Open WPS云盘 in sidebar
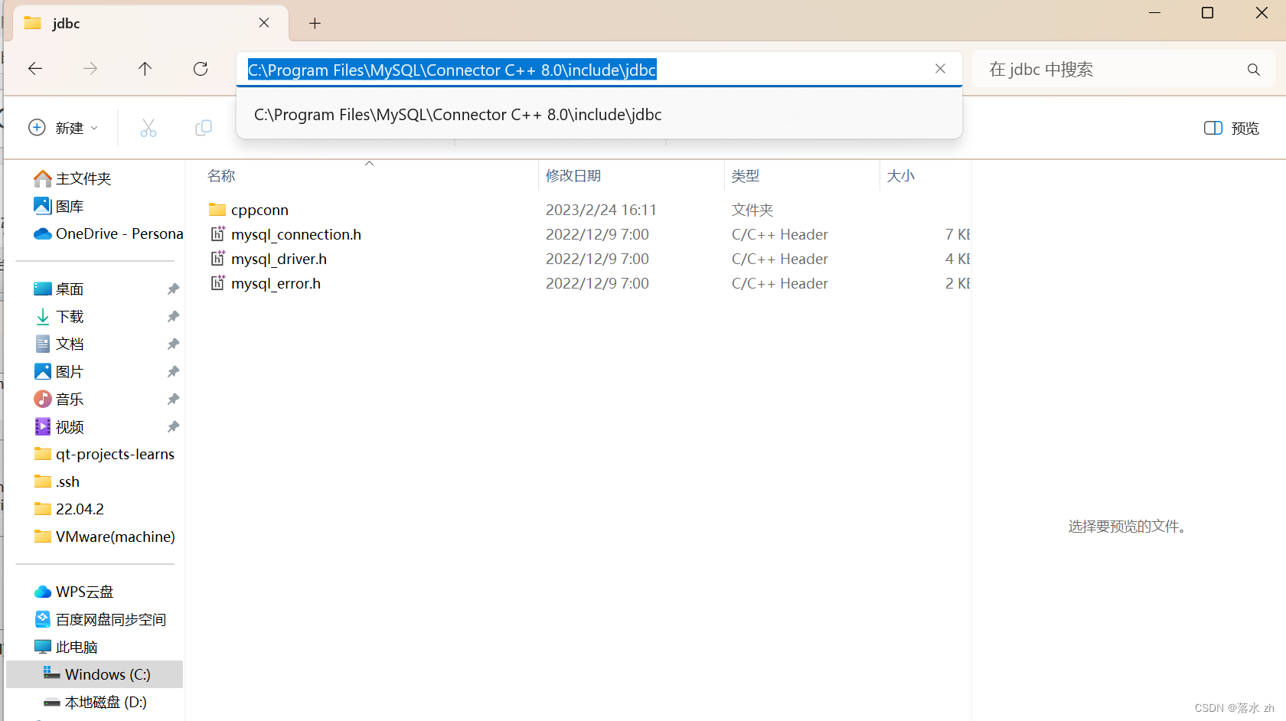The height and width of the screenshot is (721, 1286). (x=73, y=592)
